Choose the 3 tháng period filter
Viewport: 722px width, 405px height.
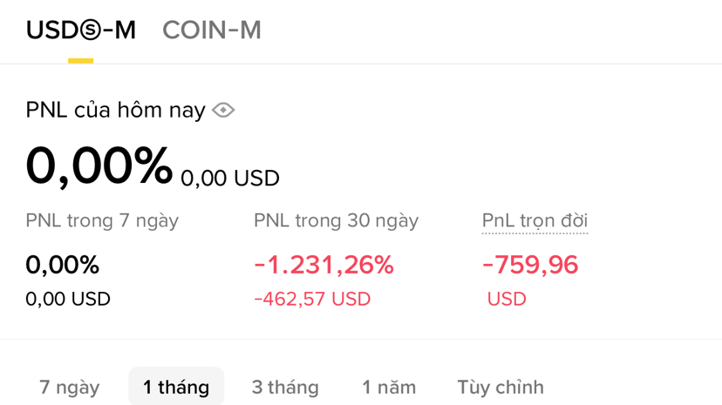[x=285, y=387]
